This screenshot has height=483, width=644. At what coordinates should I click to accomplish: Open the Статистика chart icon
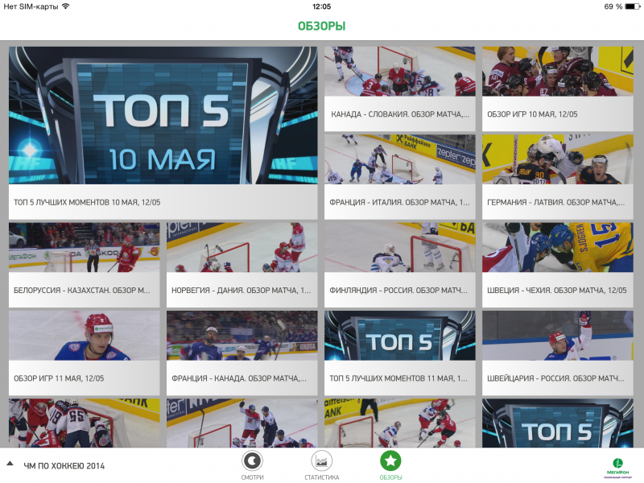(x=321, y=460)
